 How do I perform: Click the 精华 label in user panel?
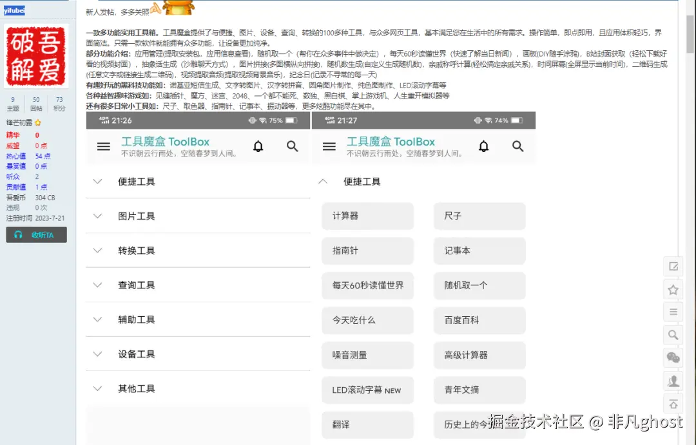(13, 135)
